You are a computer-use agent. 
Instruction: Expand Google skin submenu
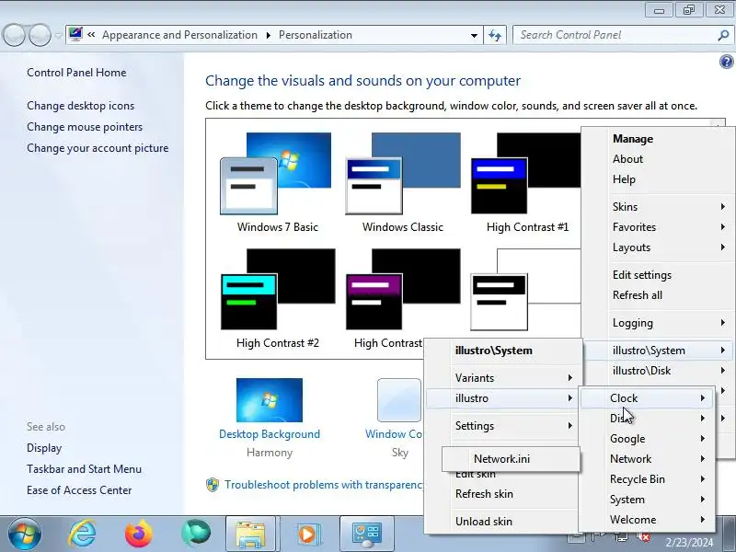click(648, 439)
